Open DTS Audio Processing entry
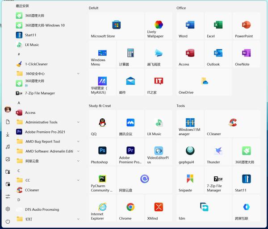 (x=48, y=209)
